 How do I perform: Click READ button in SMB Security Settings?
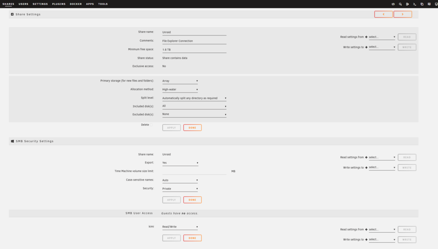point(407,157)
